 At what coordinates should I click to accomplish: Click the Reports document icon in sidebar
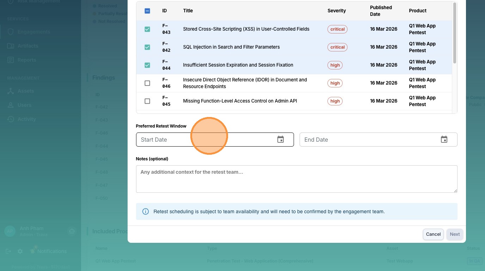point(11,60)
